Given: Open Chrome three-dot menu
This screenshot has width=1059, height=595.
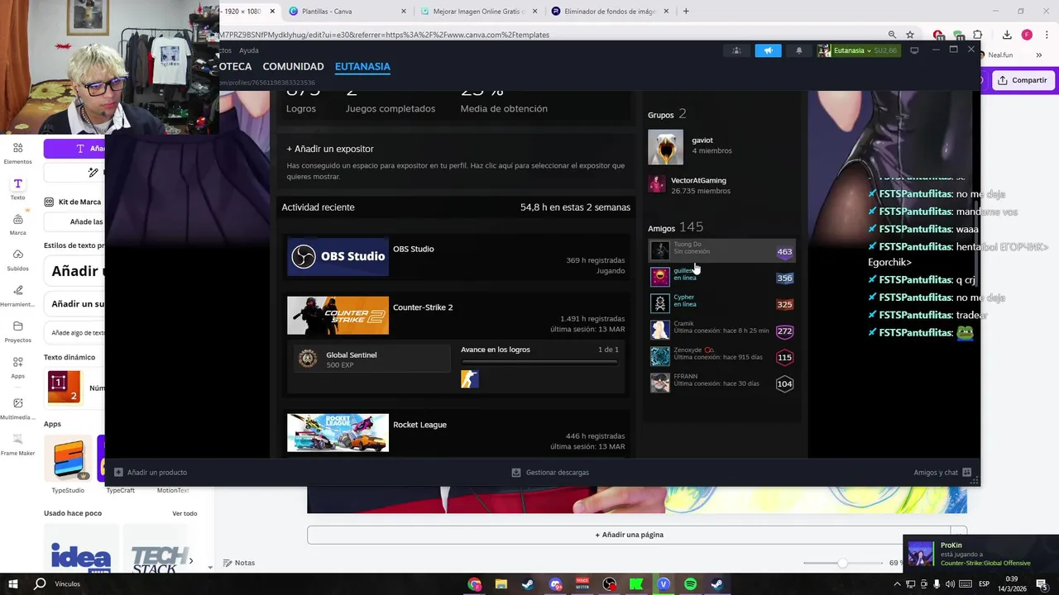Looking at the screenshot, I should 1046,35.
